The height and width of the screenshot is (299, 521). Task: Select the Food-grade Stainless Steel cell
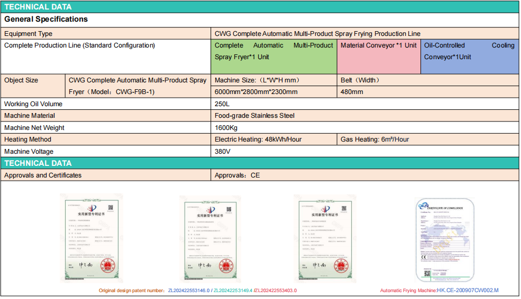[x=254, y=116]
